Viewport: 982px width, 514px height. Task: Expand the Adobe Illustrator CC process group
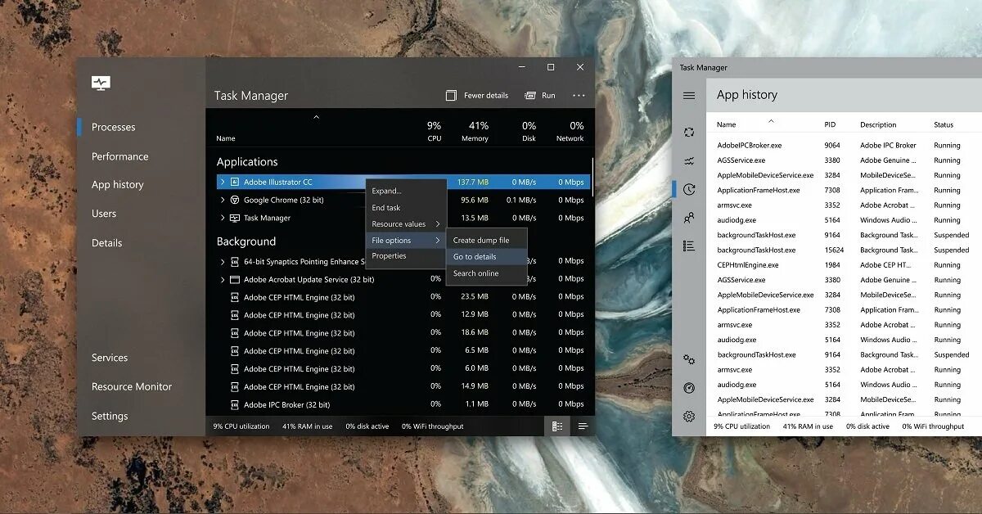point(223,182)
